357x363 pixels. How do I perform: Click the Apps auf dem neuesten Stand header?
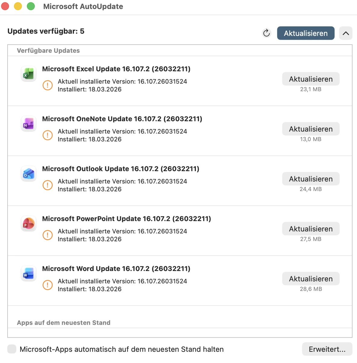point(63,323)
